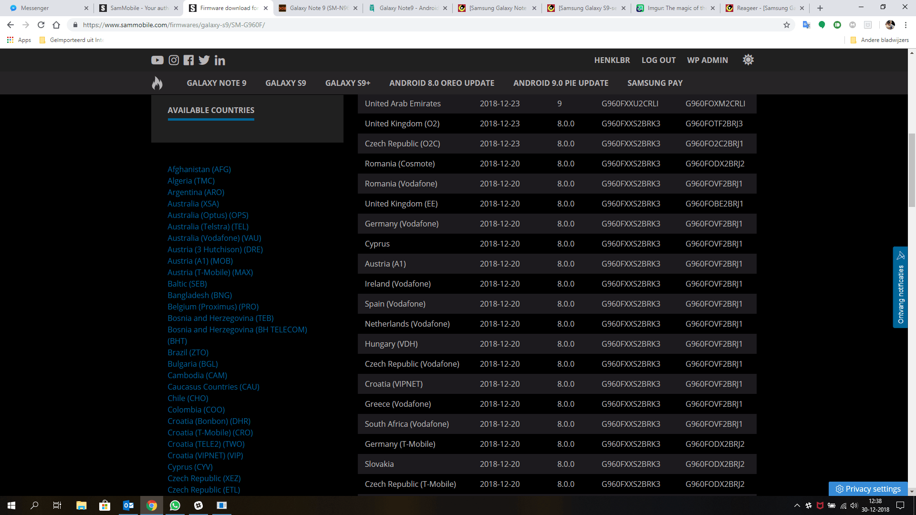Open SamMobile Facebook icon
The height and width of the screenshot is (515, 916).
[x=189, y=60]
